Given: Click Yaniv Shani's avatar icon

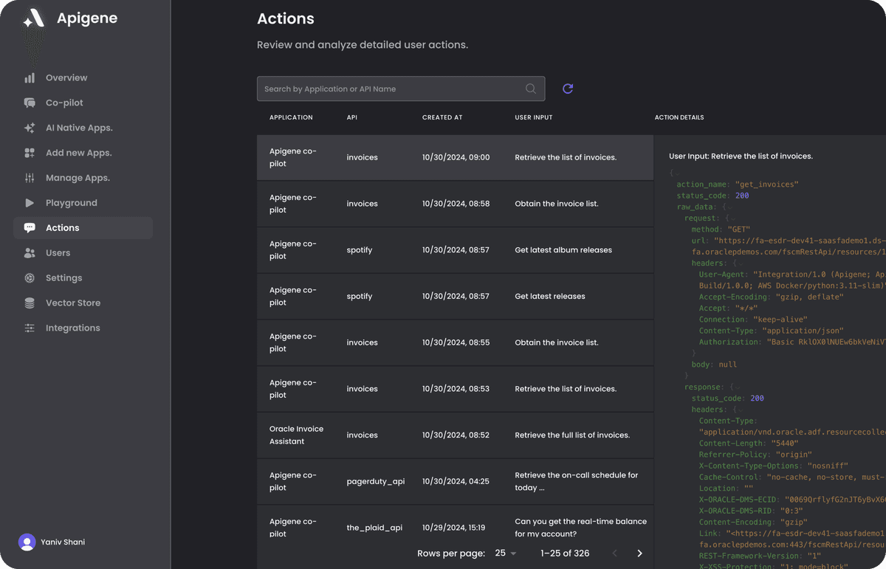Looking at the screenshot, I should pyautogui.click(x=27, y=542).
